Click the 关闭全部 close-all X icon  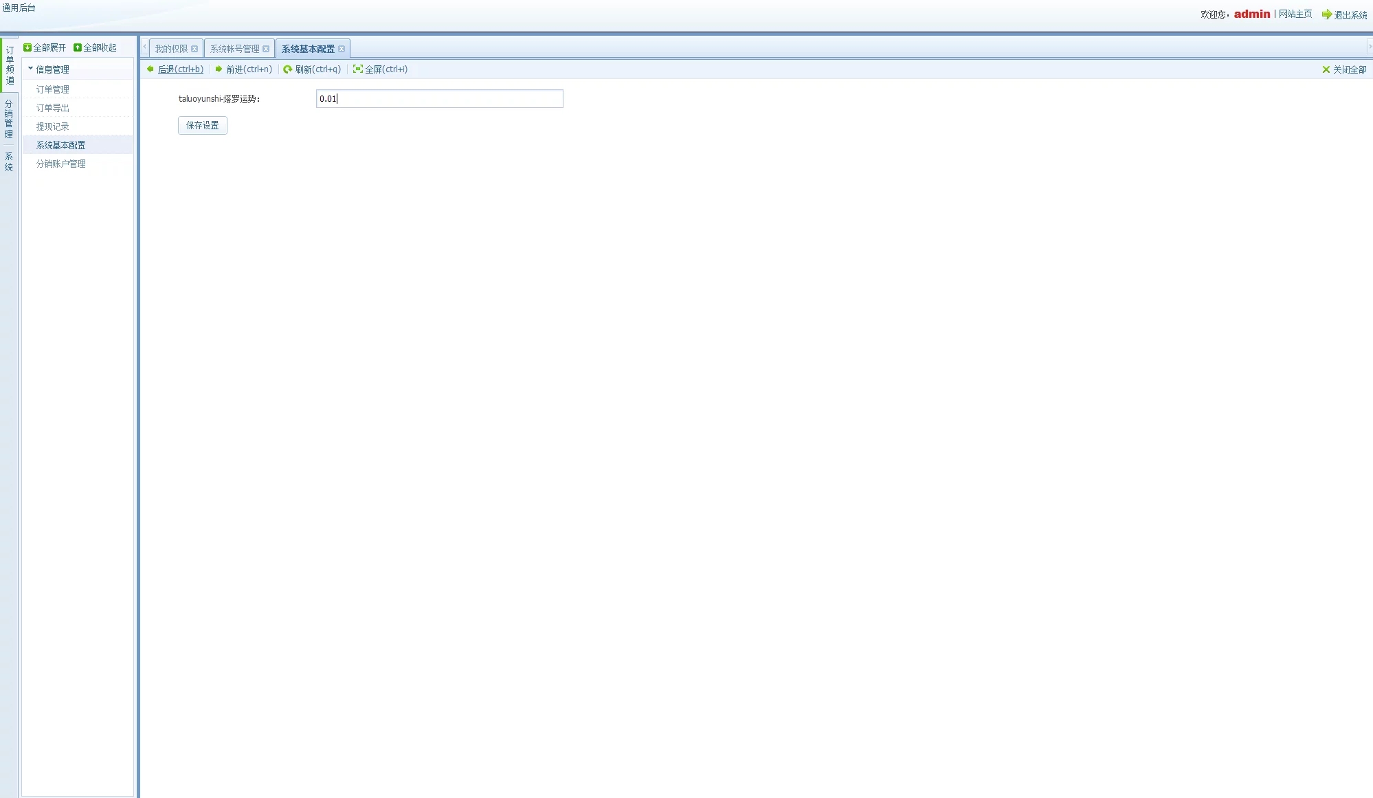tap(1326, 69)
